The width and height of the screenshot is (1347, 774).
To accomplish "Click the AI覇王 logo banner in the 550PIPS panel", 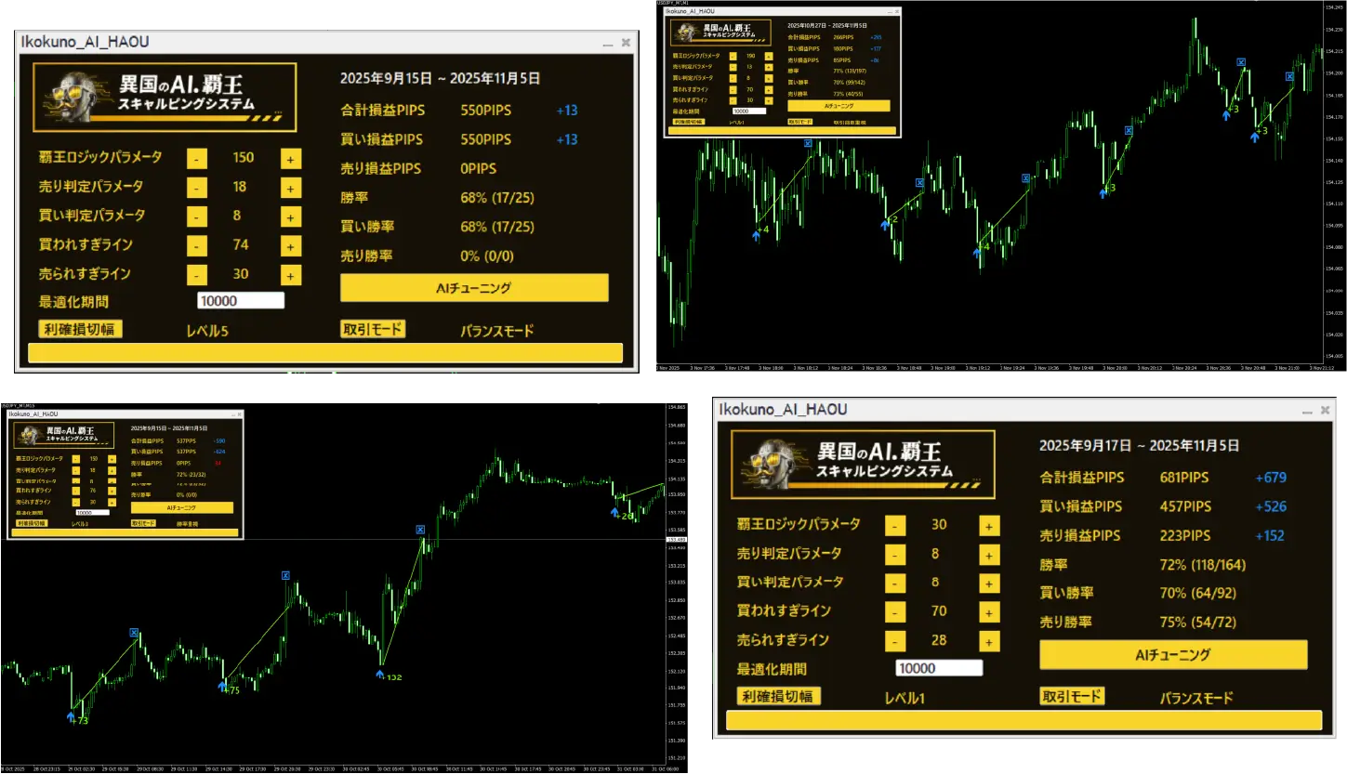I will pyautogui.click(x=165, y=97).
